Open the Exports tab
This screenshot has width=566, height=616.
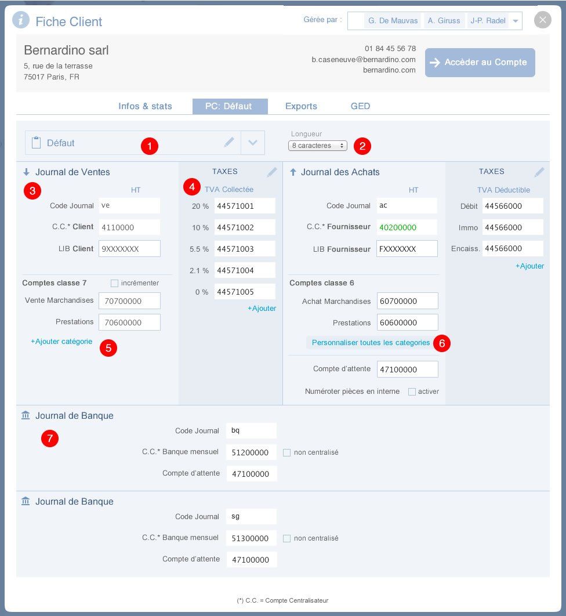tap(301, 106)
